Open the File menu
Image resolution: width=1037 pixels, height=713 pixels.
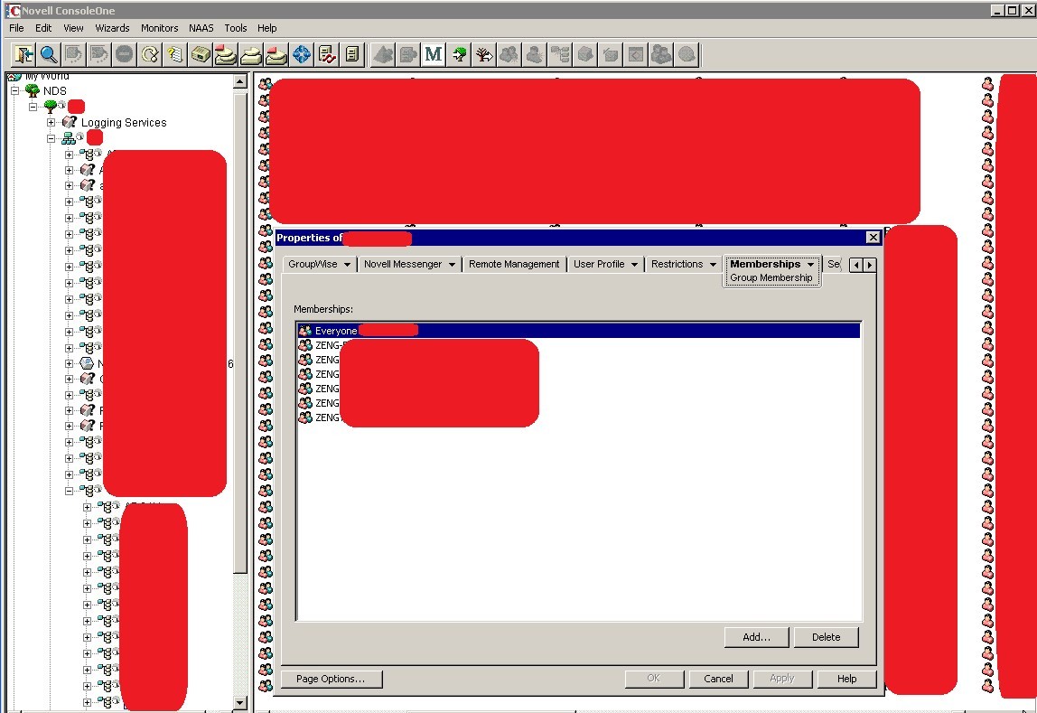tap(16, 28)
